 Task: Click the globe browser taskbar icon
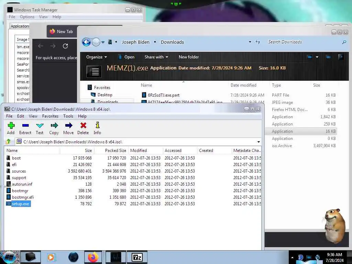73,257
